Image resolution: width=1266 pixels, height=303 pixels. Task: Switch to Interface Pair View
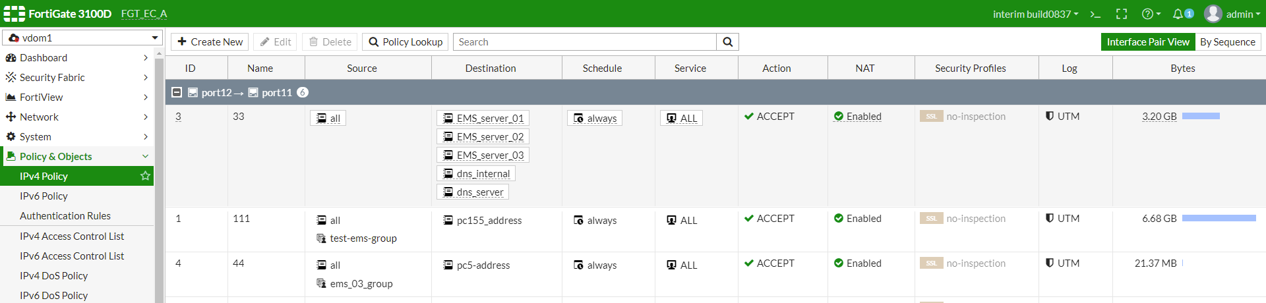click(x=1148, y=42)
